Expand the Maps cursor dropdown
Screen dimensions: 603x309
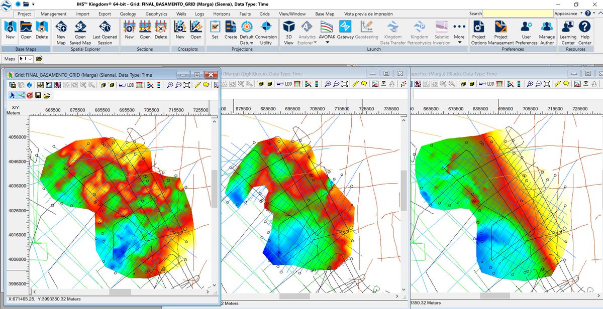(x=30, y=59)
